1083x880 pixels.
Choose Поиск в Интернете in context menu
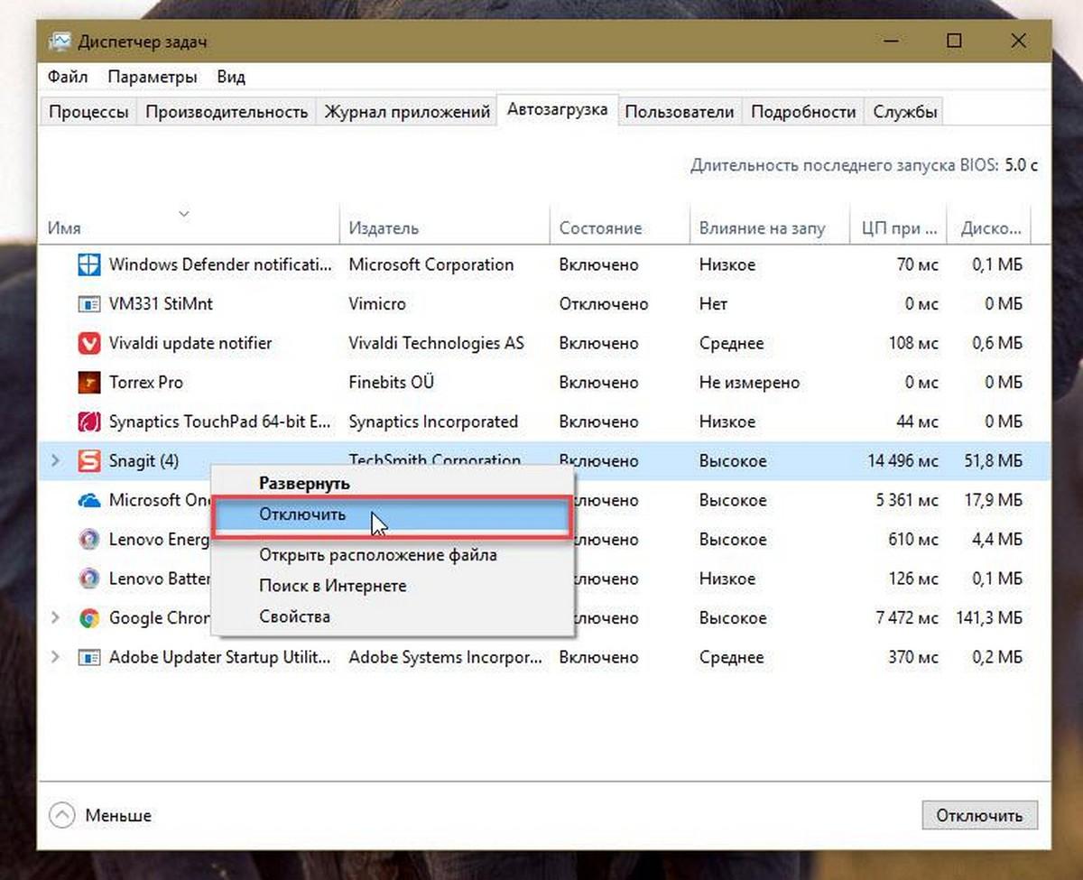click(392, 586)
